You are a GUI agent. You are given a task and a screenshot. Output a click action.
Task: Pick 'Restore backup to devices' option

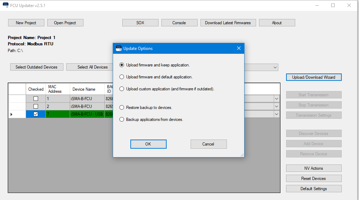(x=122, y=108)
